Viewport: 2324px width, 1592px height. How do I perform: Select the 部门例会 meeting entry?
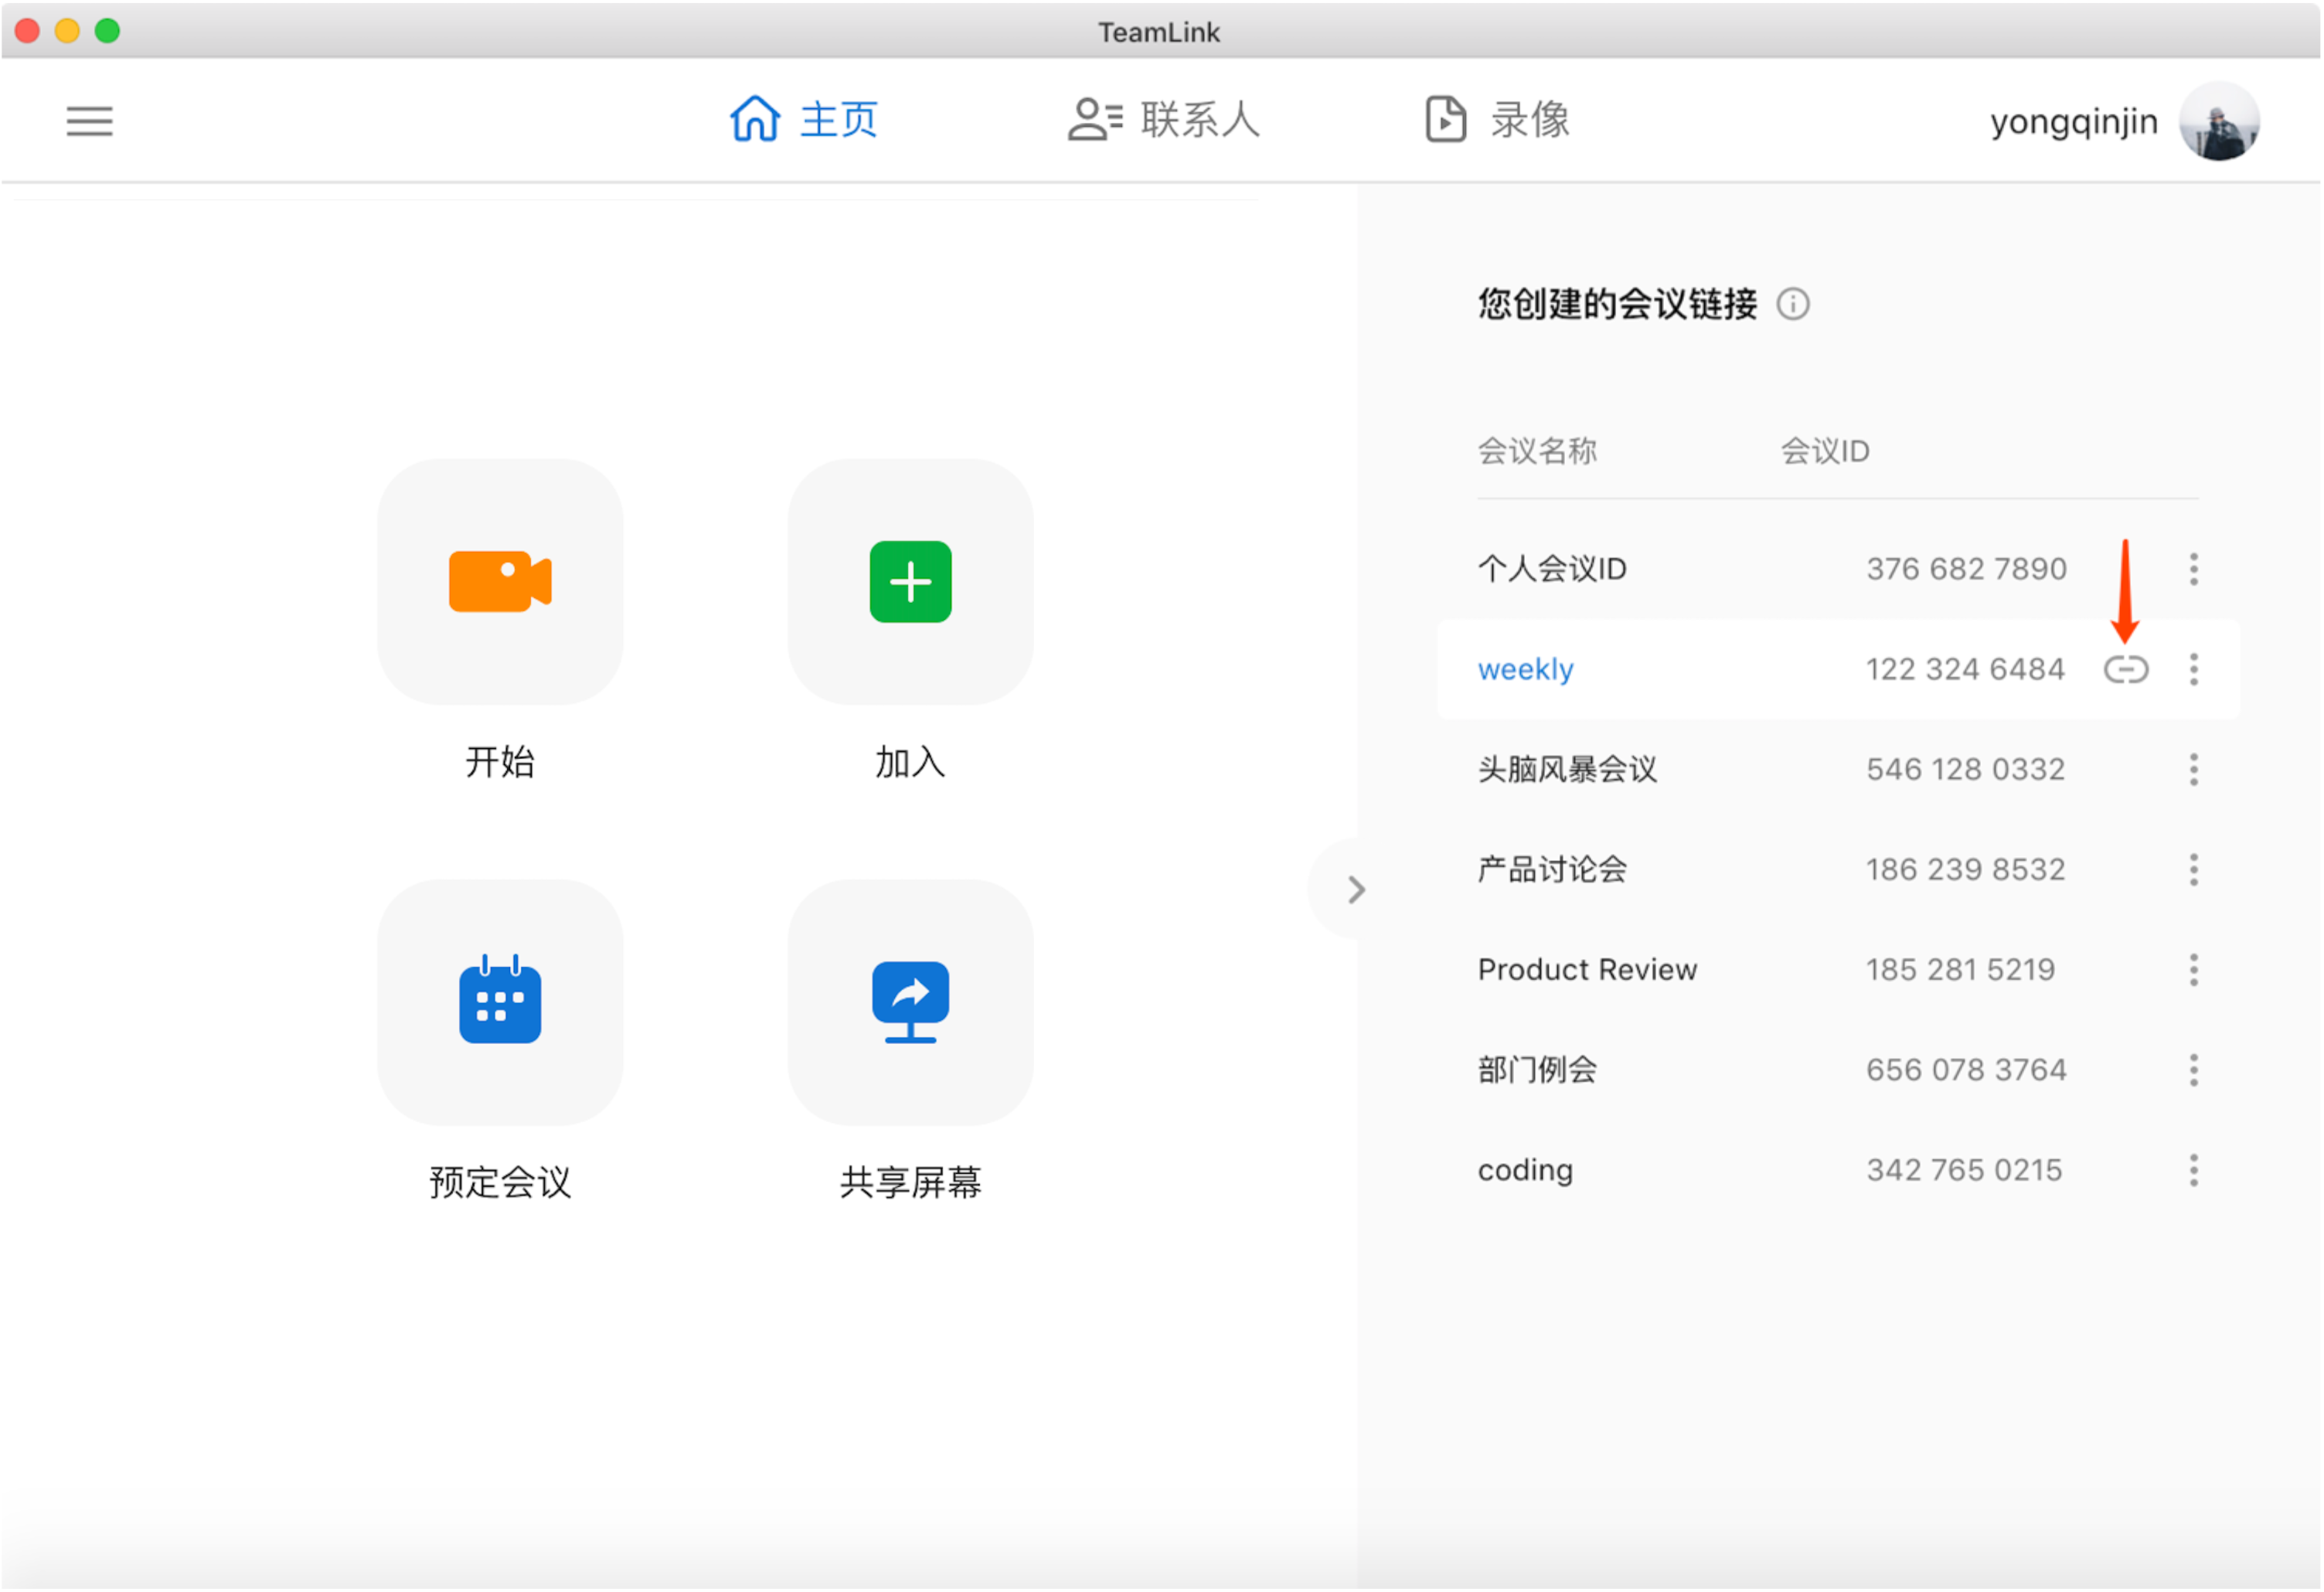1537,1070
